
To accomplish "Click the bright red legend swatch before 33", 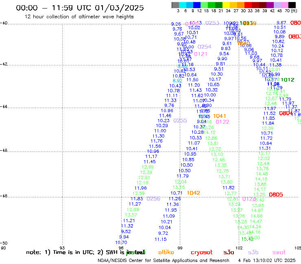I will pyautogui.click(x=248, y=5).
